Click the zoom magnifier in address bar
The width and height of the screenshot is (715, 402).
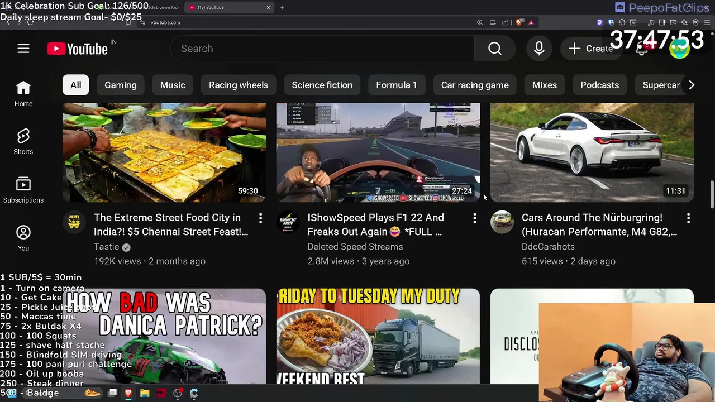pos(480,22)
